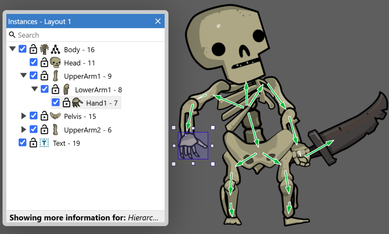Toggle the lock on the LowerArm1 row

coord(55,89)
